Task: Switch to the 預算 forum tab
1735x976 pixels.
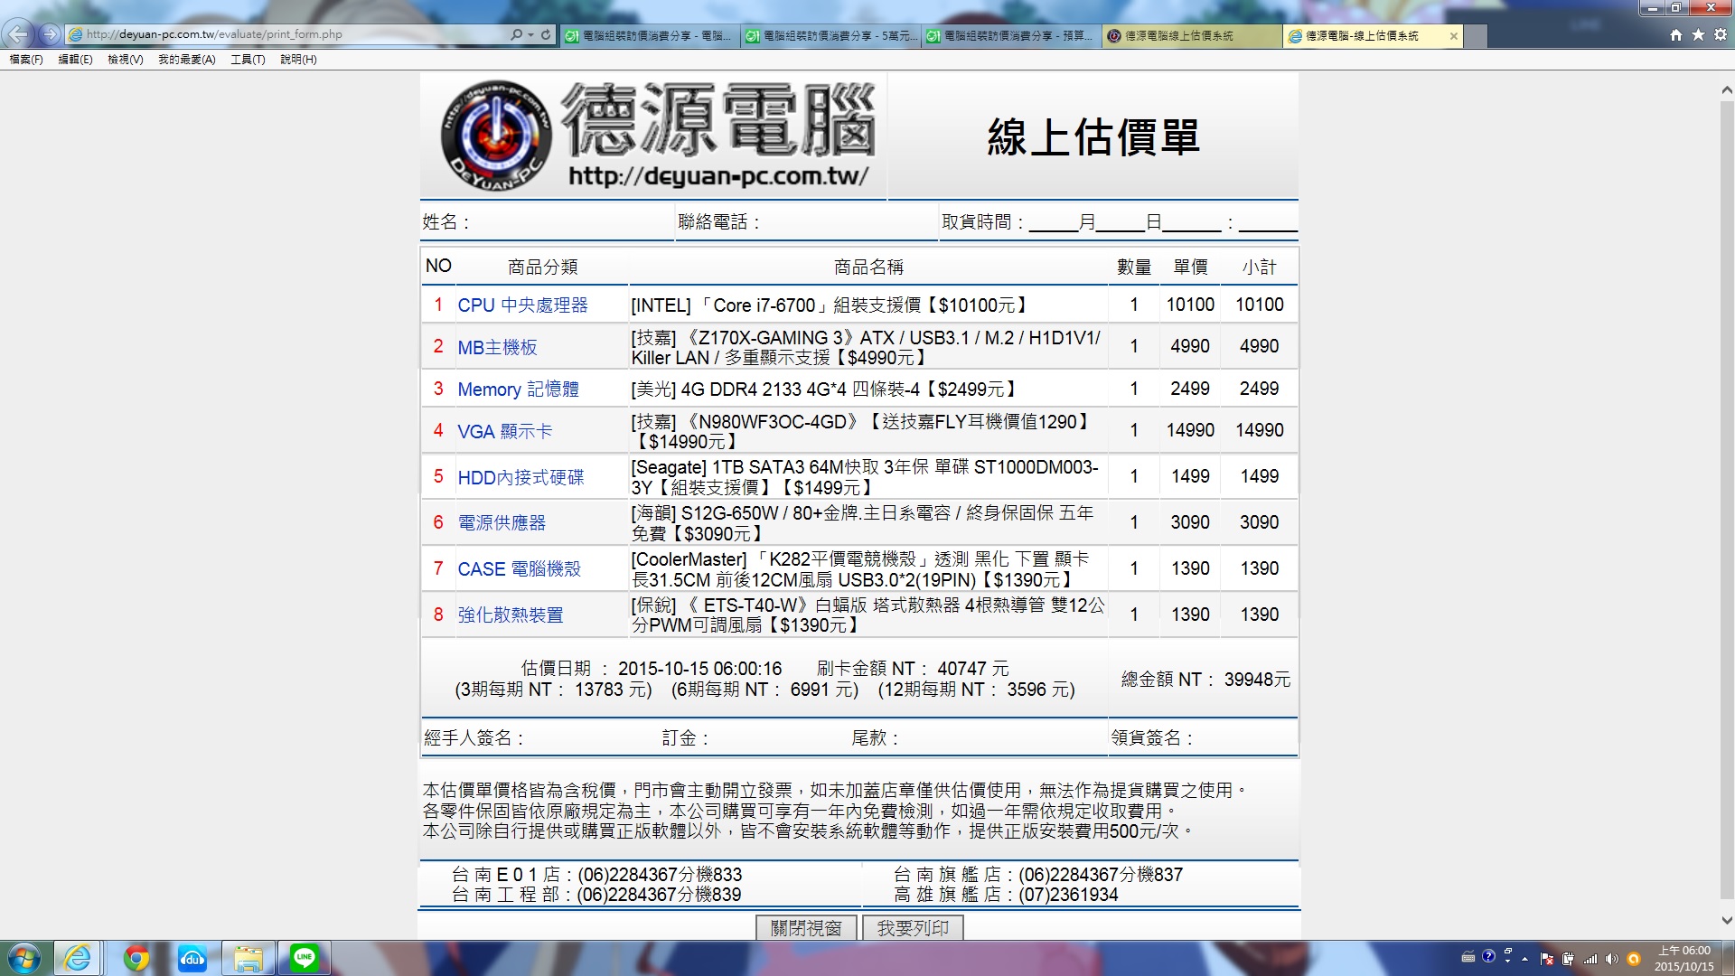Action: tap(1011, 36)
